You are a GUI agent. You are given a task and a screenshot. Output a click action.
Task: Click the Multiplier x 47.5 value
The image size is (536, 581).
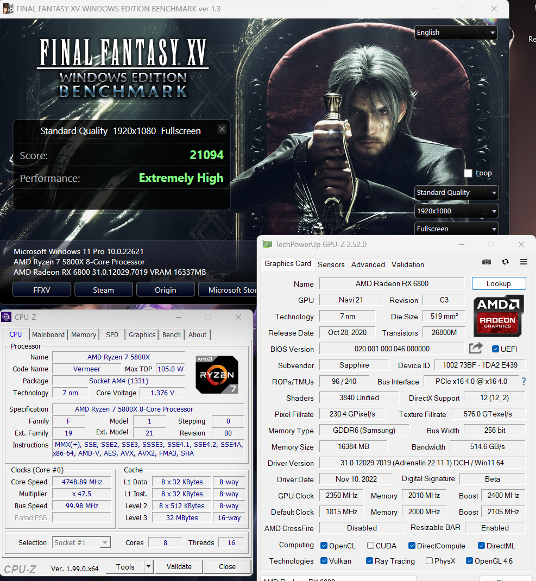(82, 494)
